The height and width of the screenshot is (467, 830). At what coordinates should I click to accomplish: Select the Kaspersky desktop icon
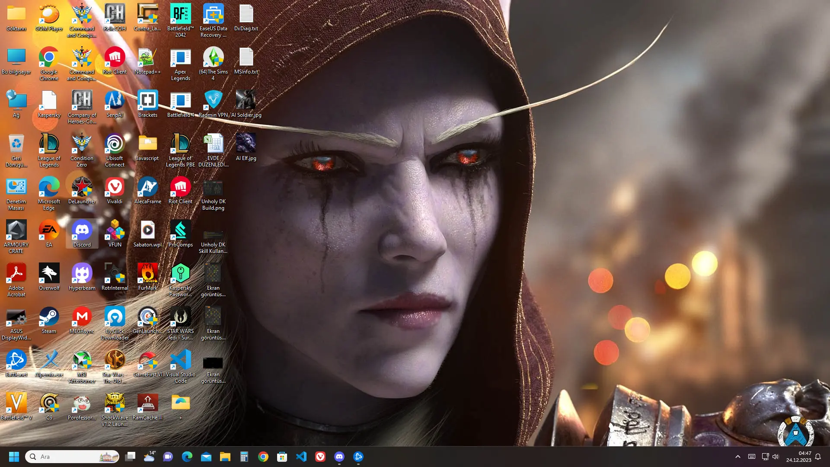[49, 104]
